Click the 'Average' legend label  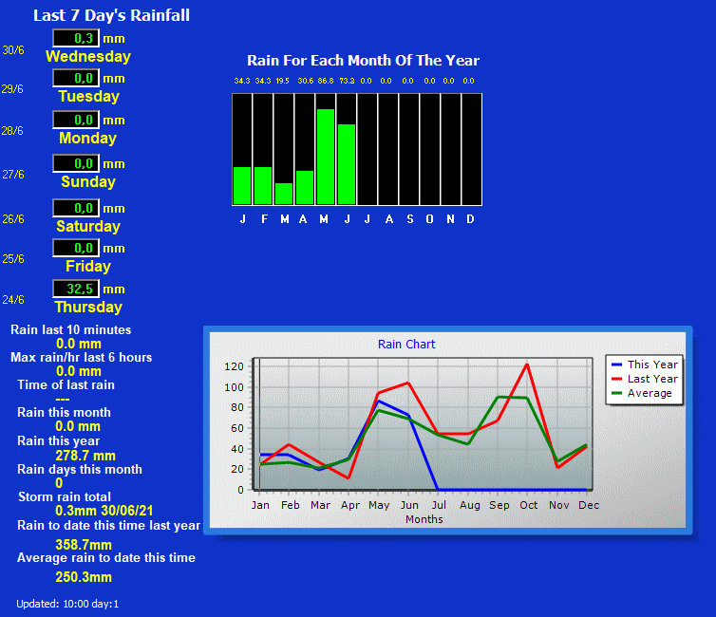pyautogui.click(x=650, y=393)
